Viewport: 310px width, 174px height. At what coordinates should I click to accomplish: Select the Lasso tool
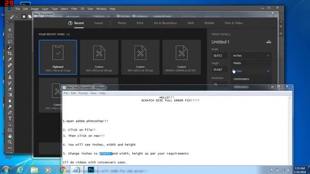(x=10, y=42)
